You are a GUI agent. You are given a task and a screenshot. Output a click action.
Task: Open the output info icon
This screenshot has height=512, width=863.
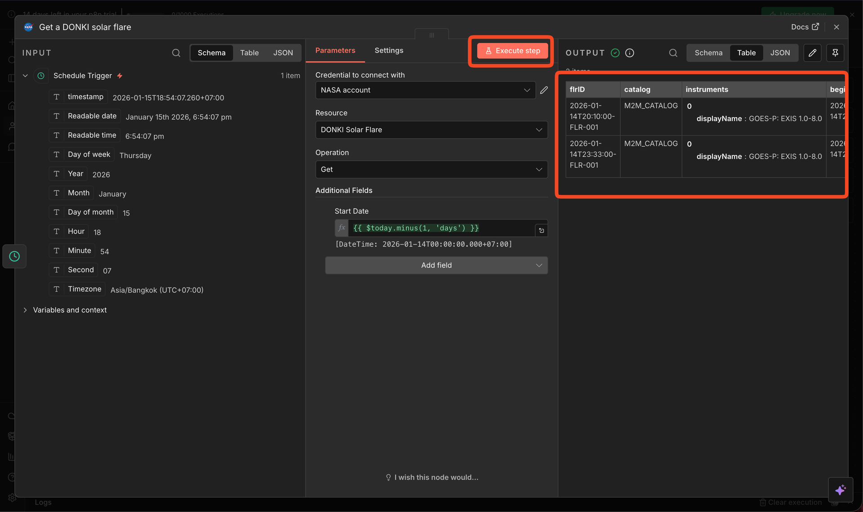[630, 53]
